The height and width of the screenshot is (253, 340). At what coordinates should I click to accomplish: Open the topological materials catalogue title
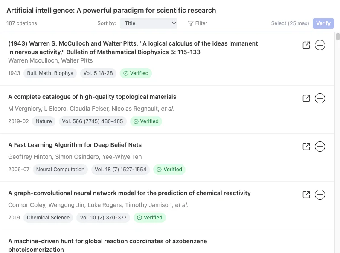click(92, 97)
